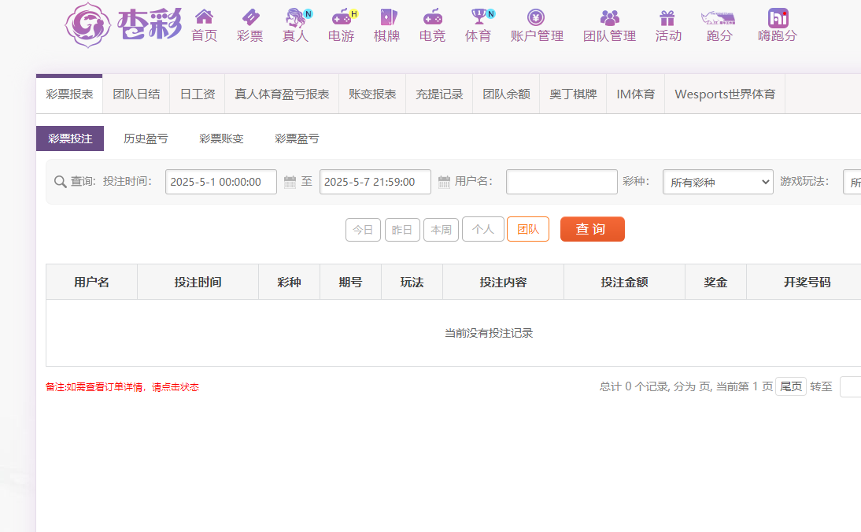Click the 用户名 input field
The height and width of the screenshot is (532, 861).
(561, 182)
